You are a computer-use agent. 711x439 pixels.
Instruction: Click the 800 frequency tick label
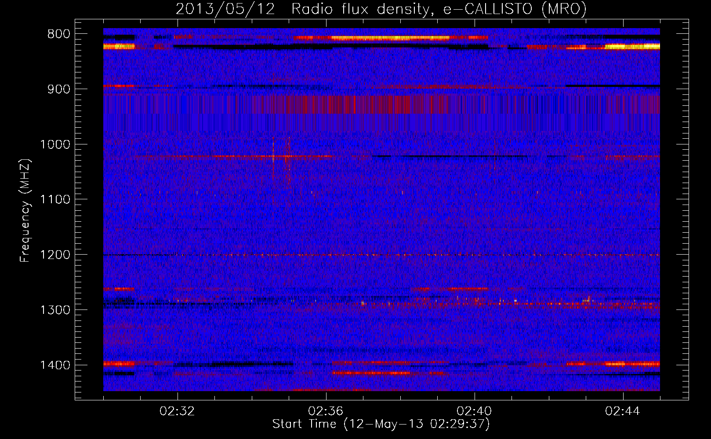pyautogui.click(x=59, y=34)
